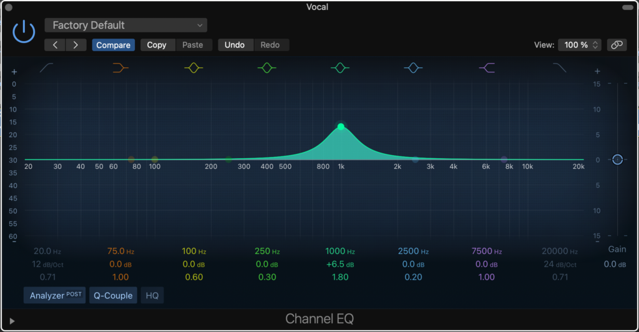Viewport: 639px width, 332px height.
Task: Click the orange 0.0 dB gain value
Action: tap(120, 264)
